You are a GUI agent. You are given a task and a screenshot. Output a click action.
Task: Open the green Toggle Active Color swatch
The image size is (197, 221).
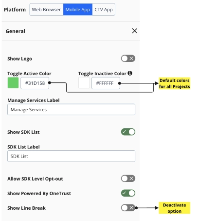[13, 83]
